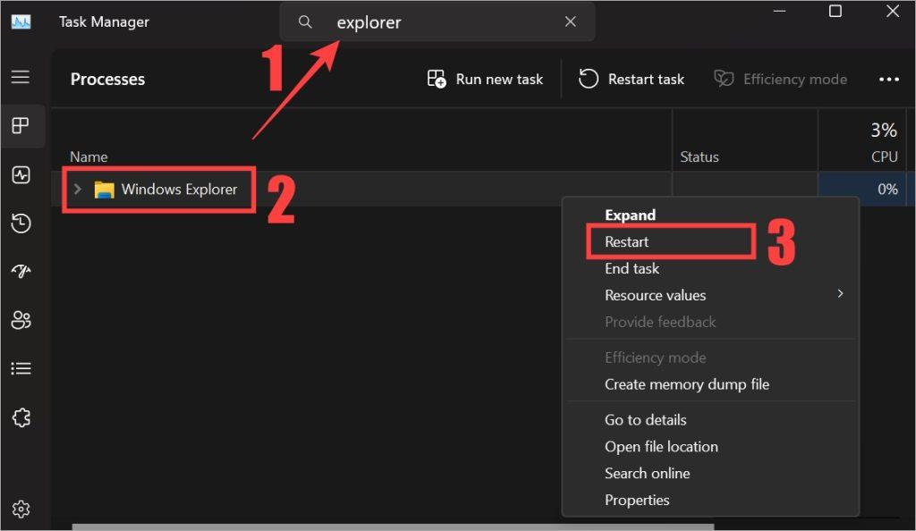Click the Efficiency mode toolbar button
Screen dimensions: 916x531
[x=780, y=79]
